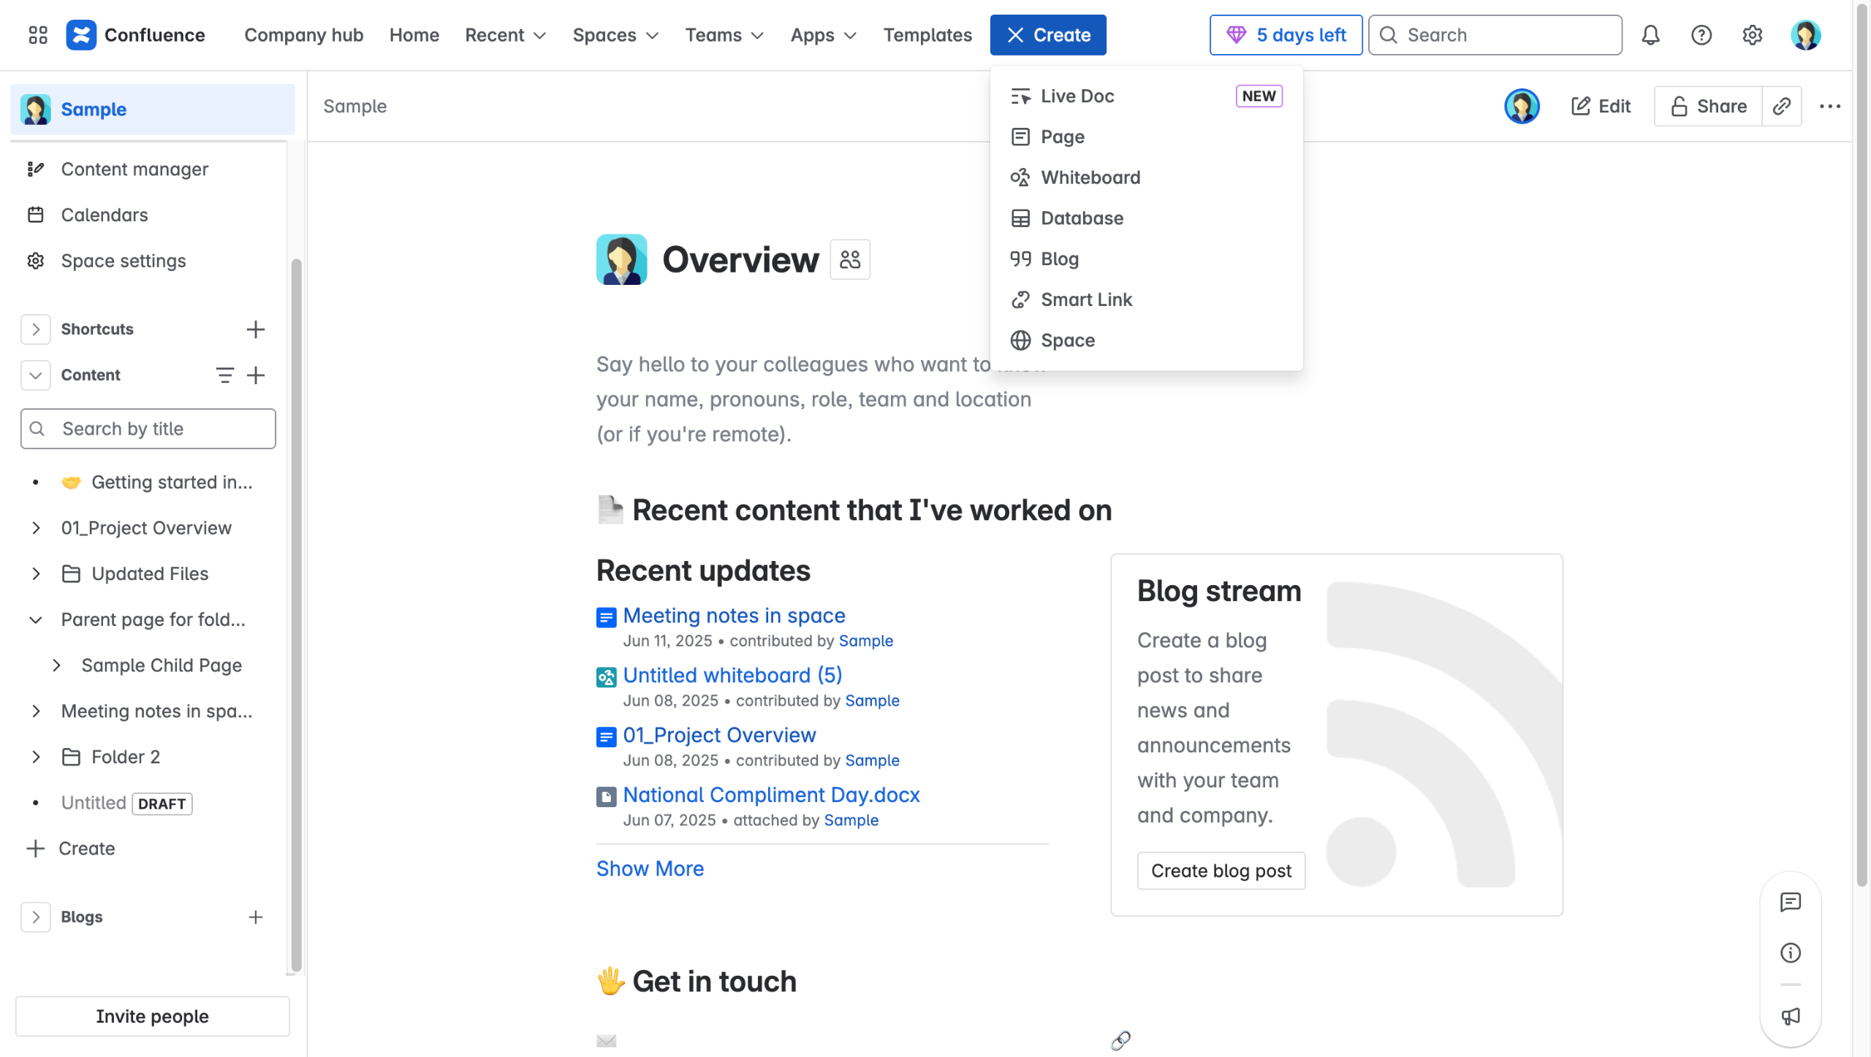Open the notifications bell
This screenshot has height=1057, width=1871.
click(1650, 35)
